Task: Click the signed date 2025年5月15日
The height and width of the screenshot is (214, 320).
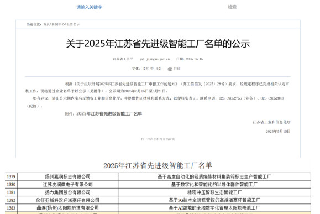Action: [278, 131]
